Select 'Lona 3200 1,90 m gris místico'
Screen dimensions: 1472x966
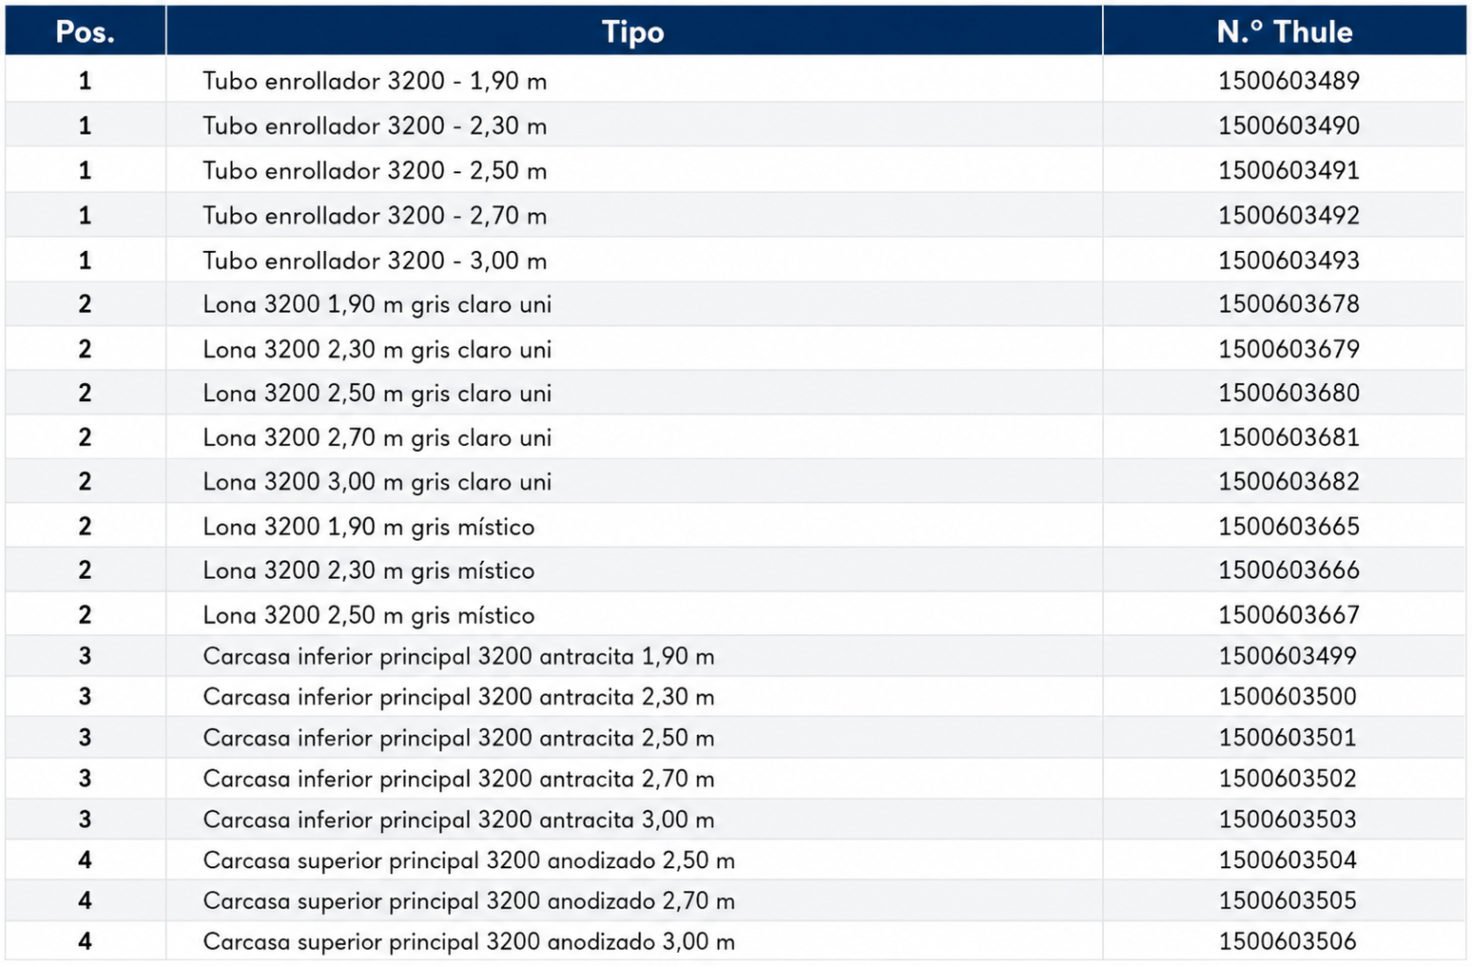[368, 527]
